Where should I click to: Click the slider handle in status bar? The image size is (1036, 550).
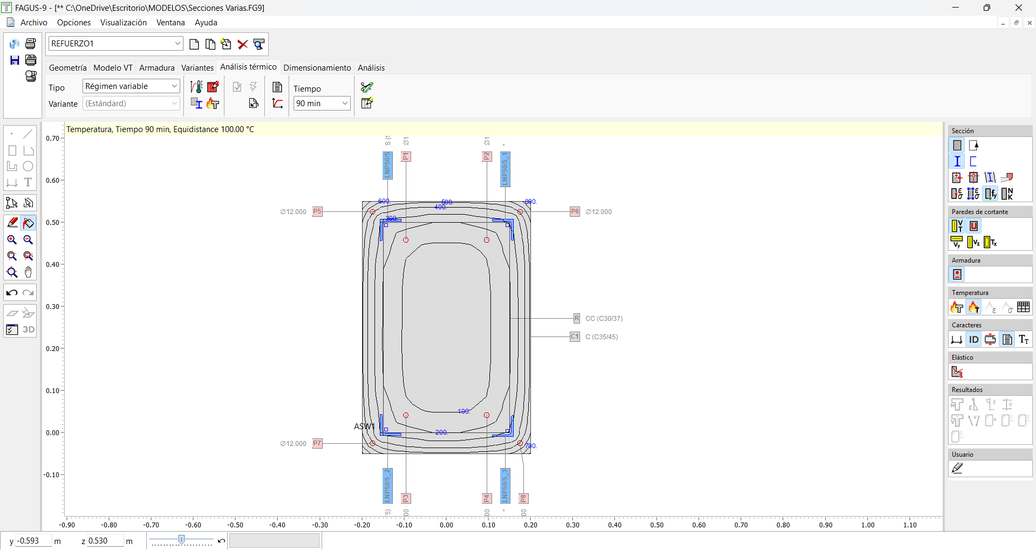coord(182,540)
